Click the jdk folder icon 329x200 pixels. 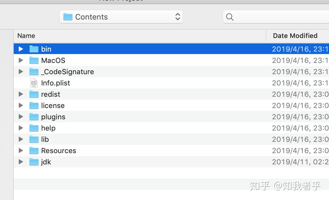tap(34, 162)
